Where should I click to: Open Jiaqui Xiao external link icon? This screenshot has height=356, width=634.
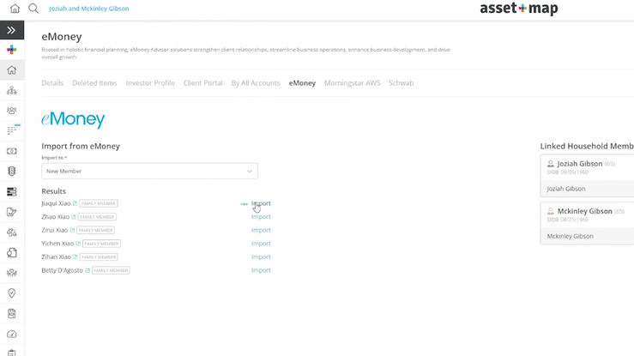coord(75,203)
